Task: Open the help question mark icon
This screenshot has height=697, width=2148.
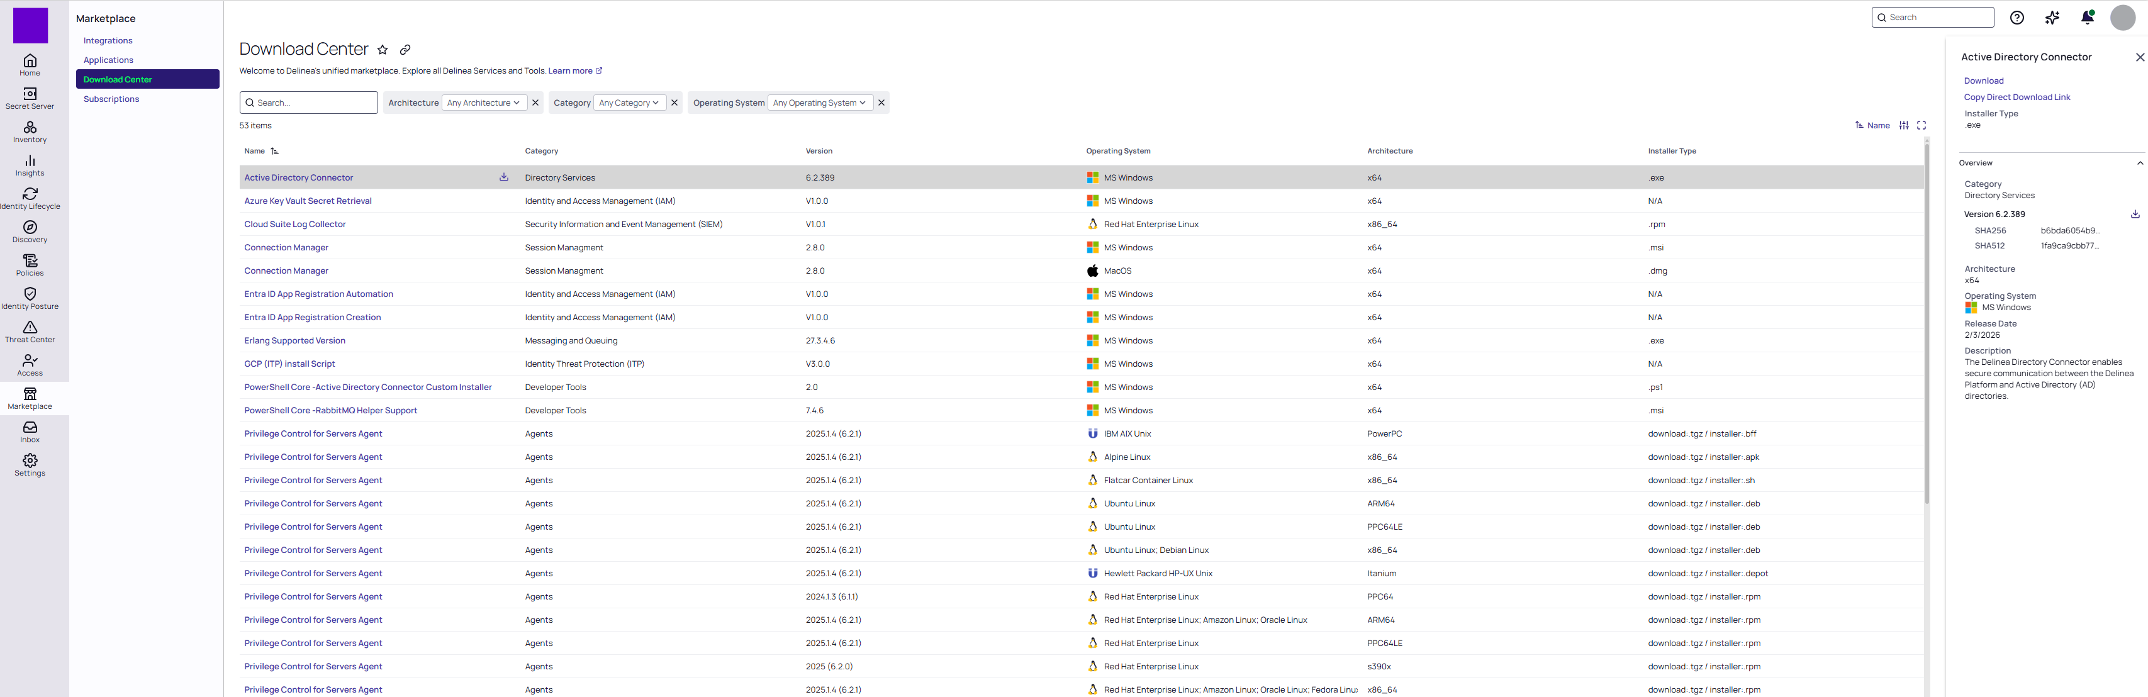Action: point(2017,18)
